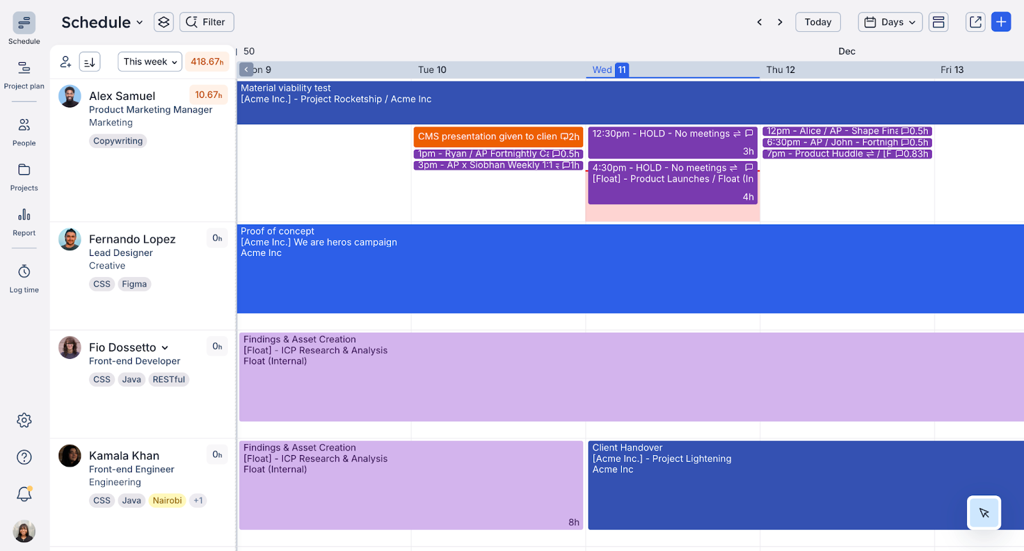Screen dimensions: 1024x551
Task: Toggle the sort order button
Action: pos(90,62)
